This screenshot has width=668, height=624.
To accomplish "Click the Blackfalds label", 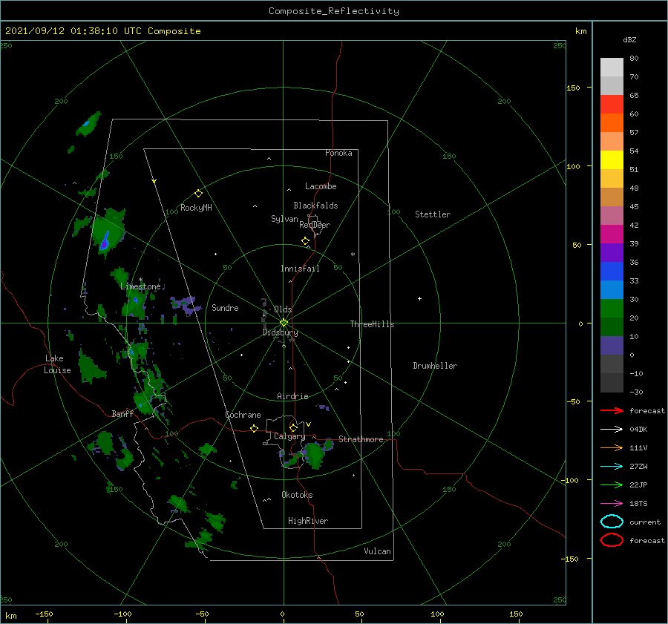I will [315, 206].
